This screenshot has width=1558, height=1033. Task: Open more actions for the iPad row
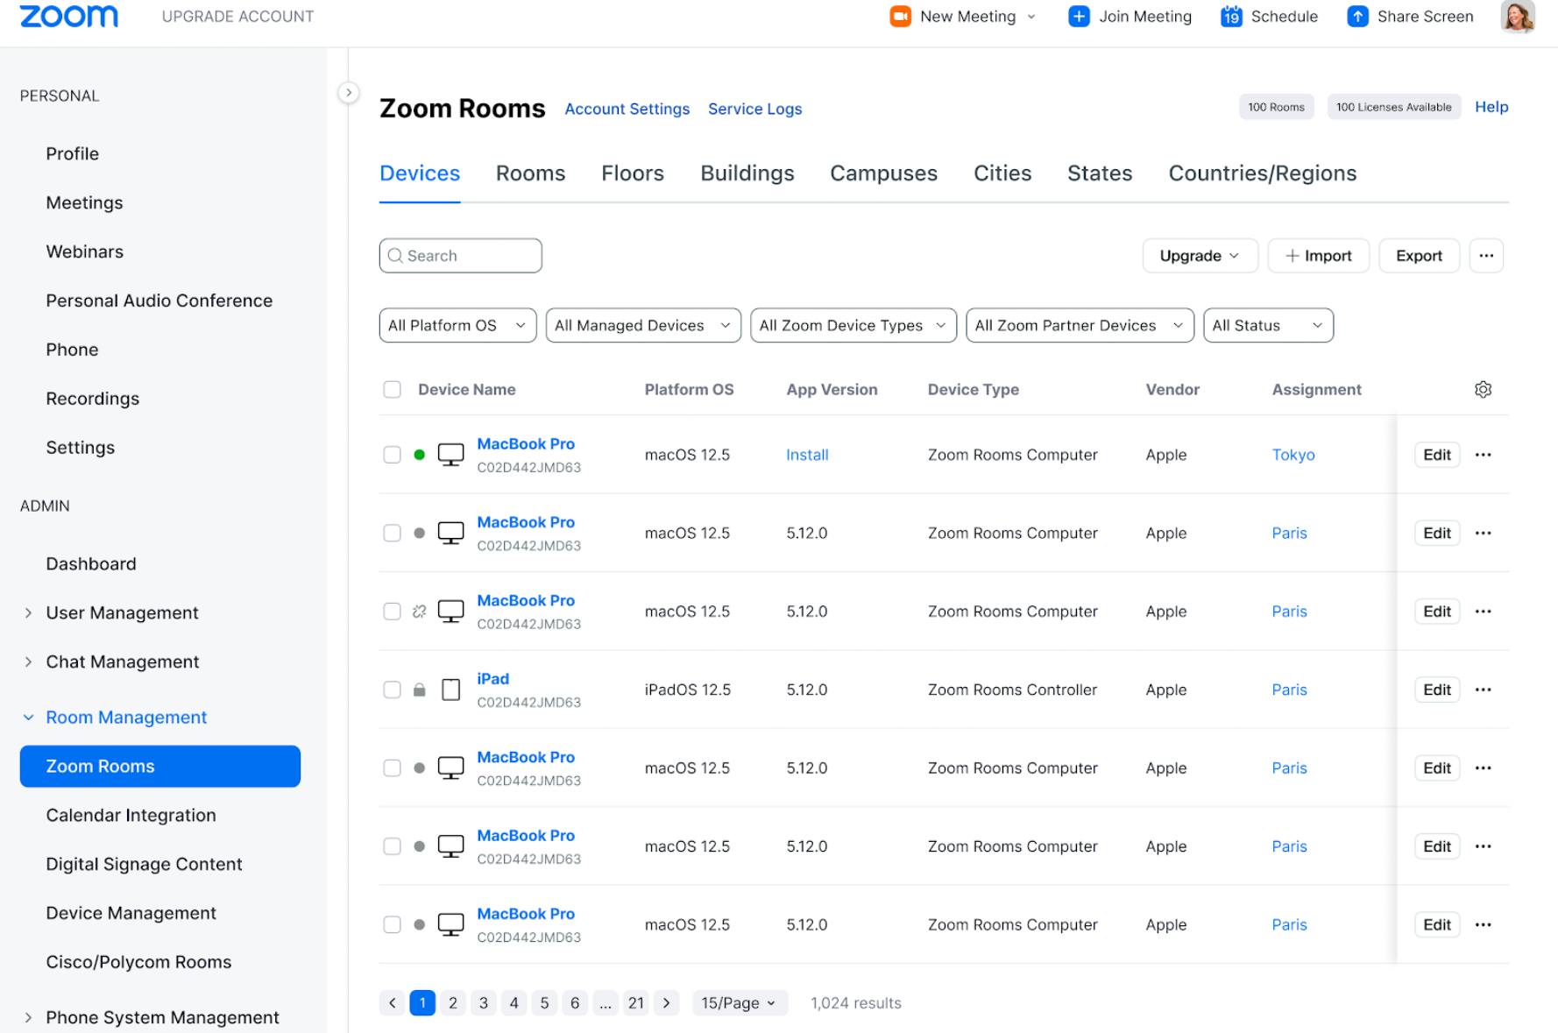pyautogui.click(x=1483, y=690)
